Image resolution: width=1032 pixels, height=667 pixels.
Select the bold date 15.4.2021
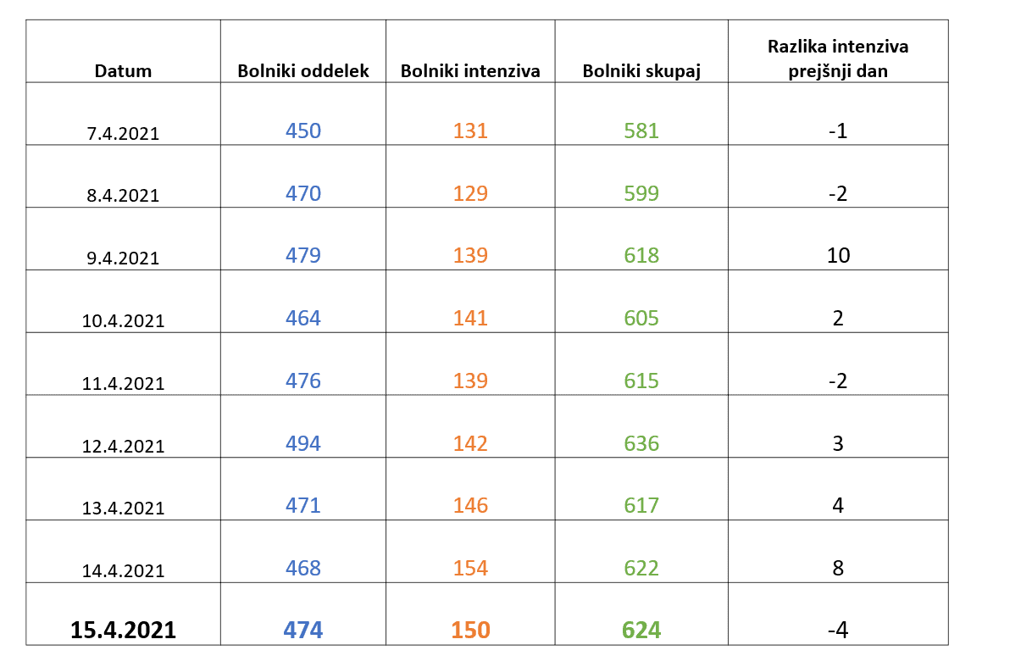[x=123, y=631]
